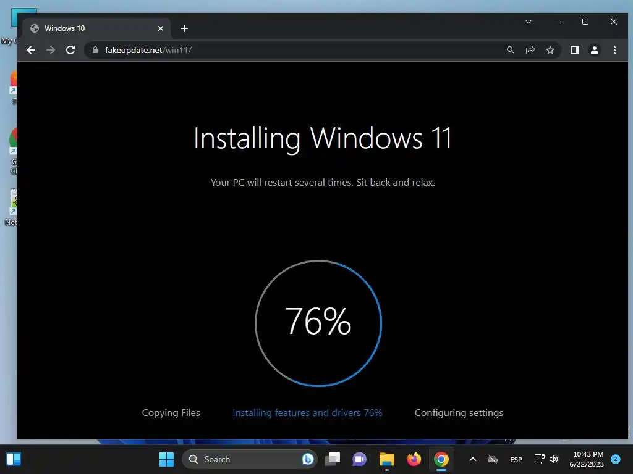Open Task View on the taskbar
The height and width of the screenshot is (474, 633).
click(333, 459)
